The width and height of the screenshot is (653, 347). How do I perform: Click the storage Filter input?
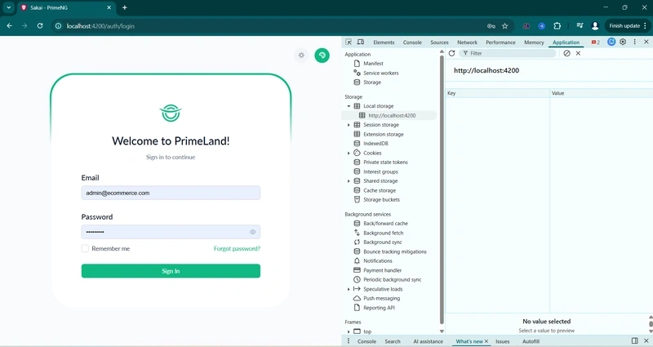(507, 53)
